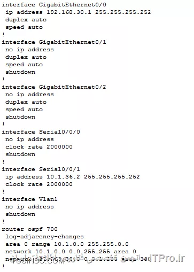Click the IP address 192.168.30.1
Image resolution: width=194 pixels, height=272 pixels.
point(69,12)
